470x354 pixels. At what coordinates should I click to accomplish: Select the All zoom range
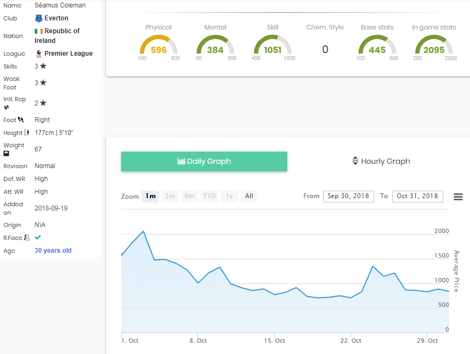point(249,196)
